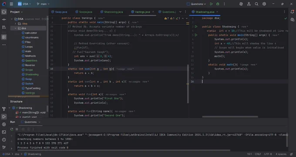296x157 pixels.
Task: Open the Pull Requests tool window
Action: (x=4, y=27)
